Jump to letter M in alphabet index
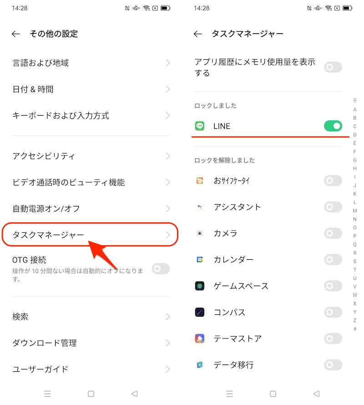The width and height of the screenshot is (364, 405). pos(355,210)
